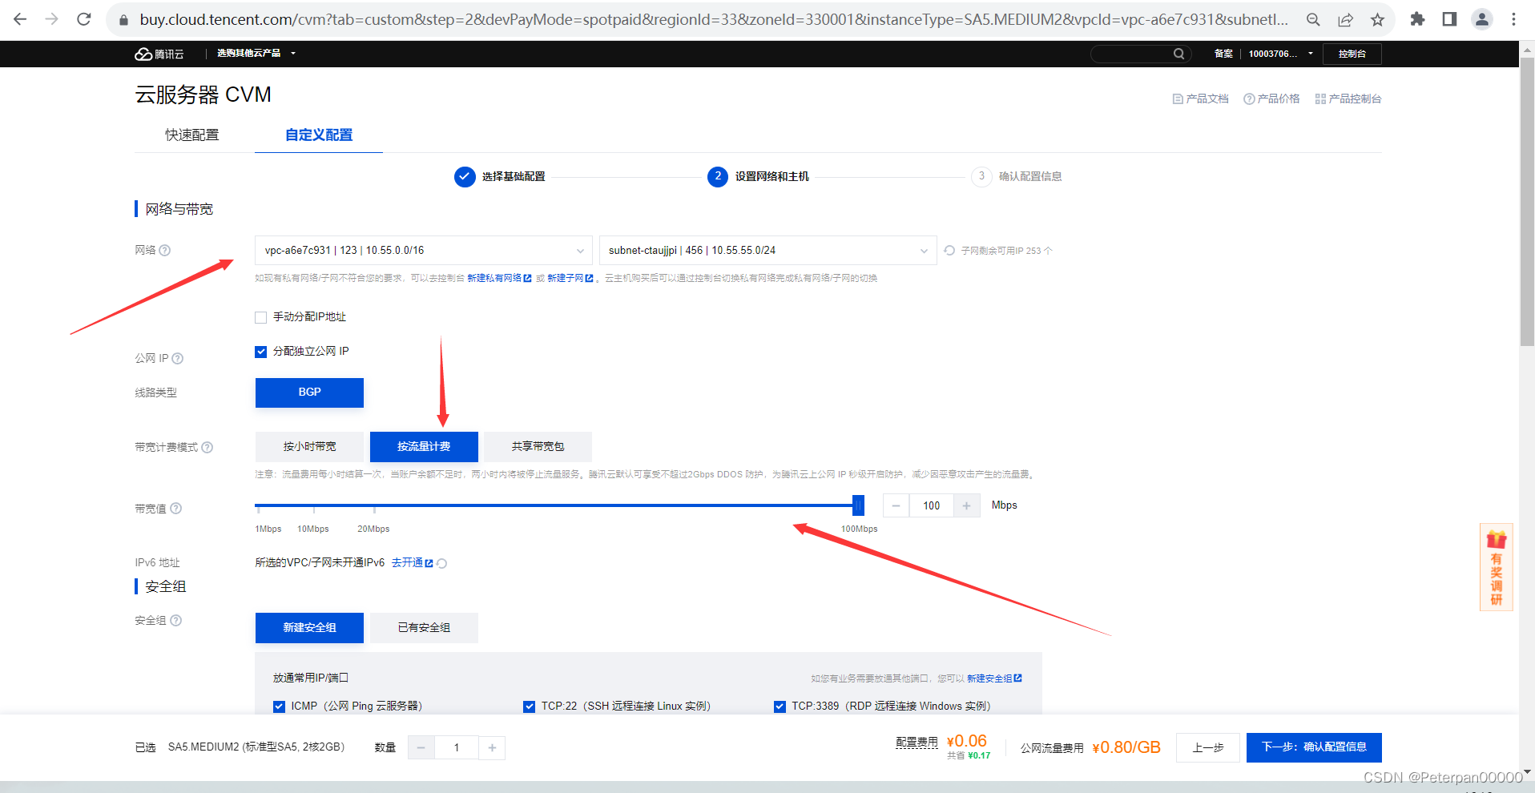
Task: Open 产品价格 link
Action: click(x=1271, y=99)
